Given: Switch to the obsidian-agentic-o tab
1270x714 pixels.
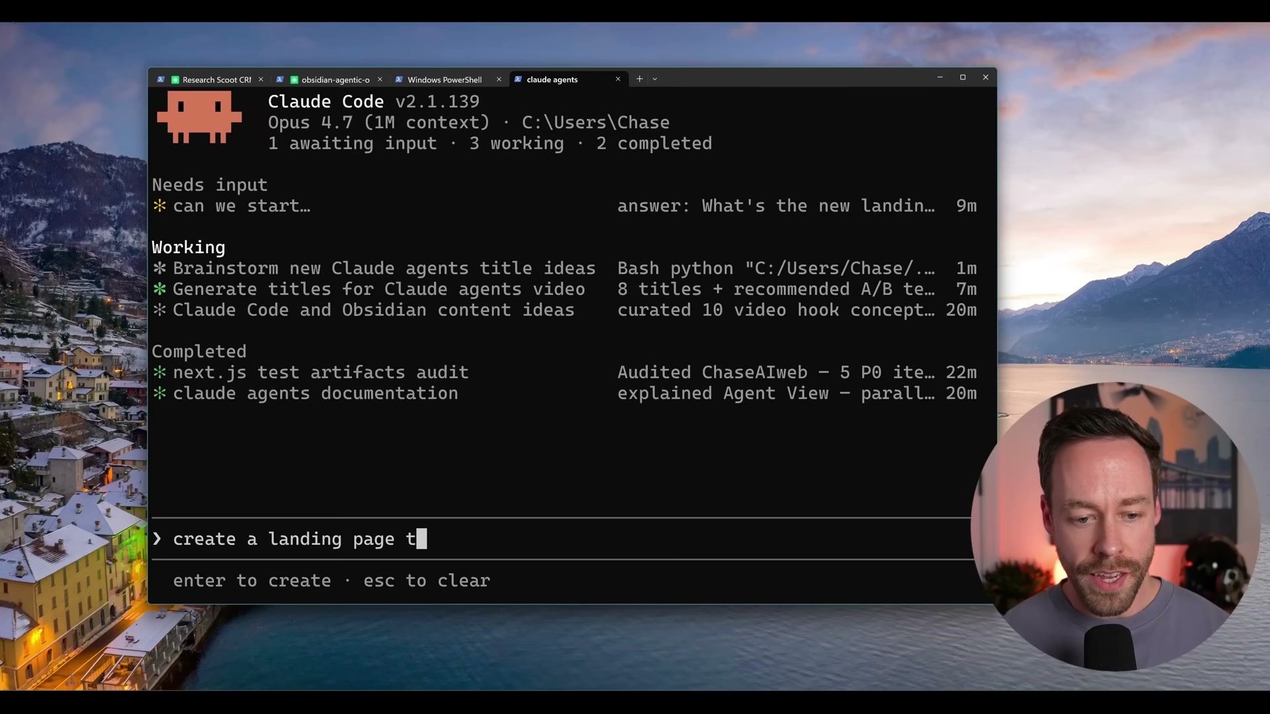Looking at the screenshot, I should click(x=329, y=79).
